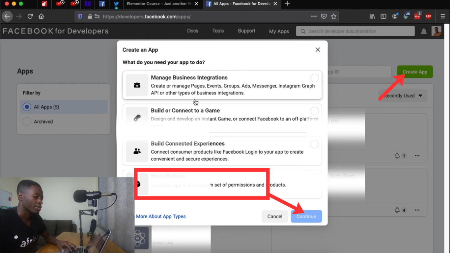
Task: Open the page actions three-dot menu
Action: pyautogui.click(x=314, y=16)
